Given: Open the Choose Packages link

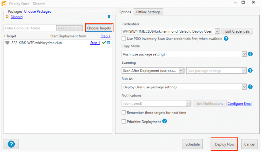Looking at the screenshot, I should tap(38, 11).
